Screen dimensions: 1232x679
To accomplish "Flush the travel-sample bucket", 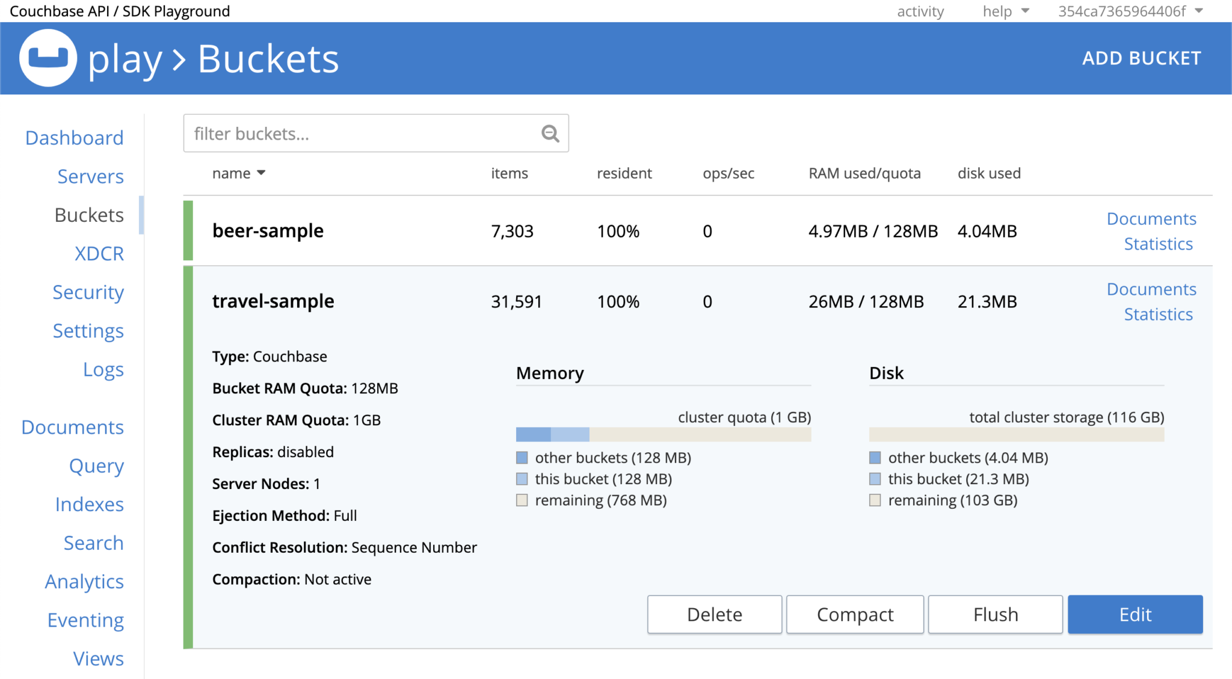I will pos(995,614).
